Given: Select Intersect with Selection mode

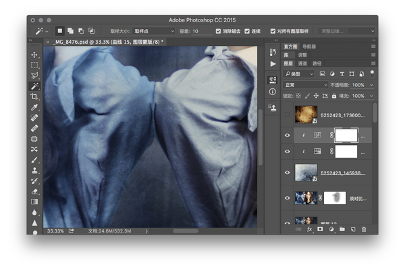Looking at the screenshot, I should pyautogui.click(x=91, y=31).
